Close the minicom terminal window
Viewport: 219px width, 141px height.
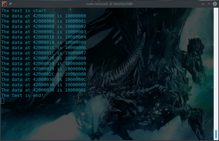point(215,4)
